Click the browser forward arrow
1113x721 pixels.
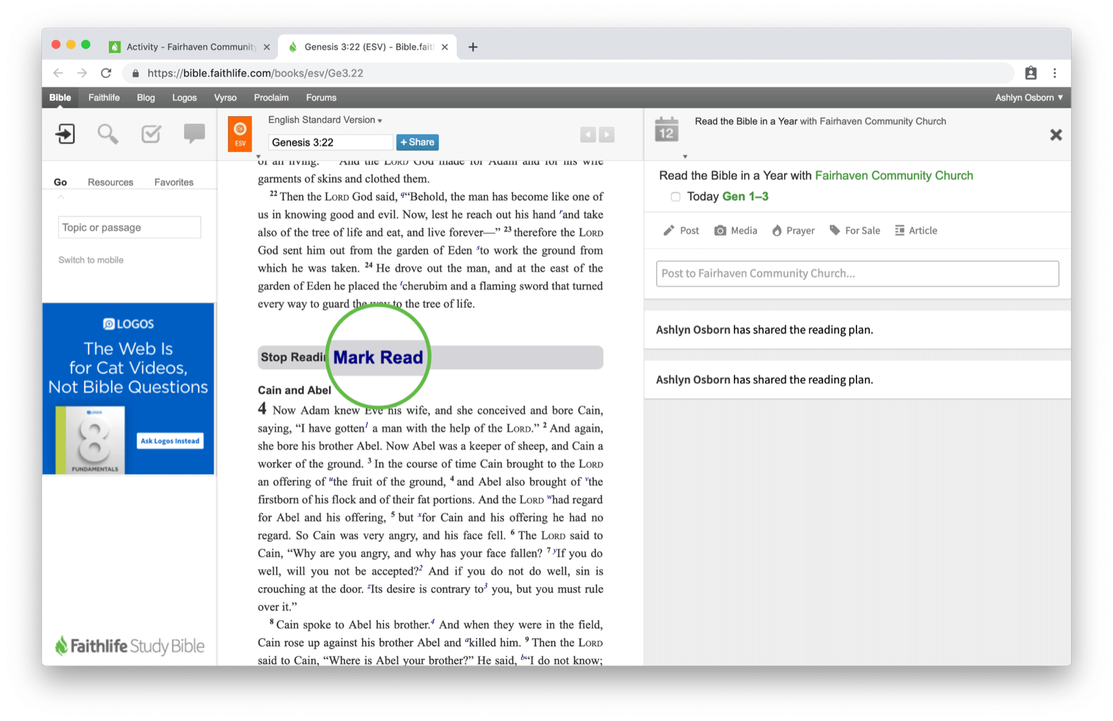point(82,73)
